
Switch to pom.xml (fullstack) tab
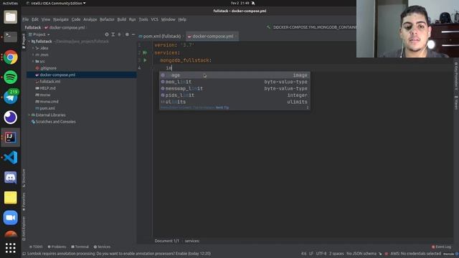pos(161,37)
